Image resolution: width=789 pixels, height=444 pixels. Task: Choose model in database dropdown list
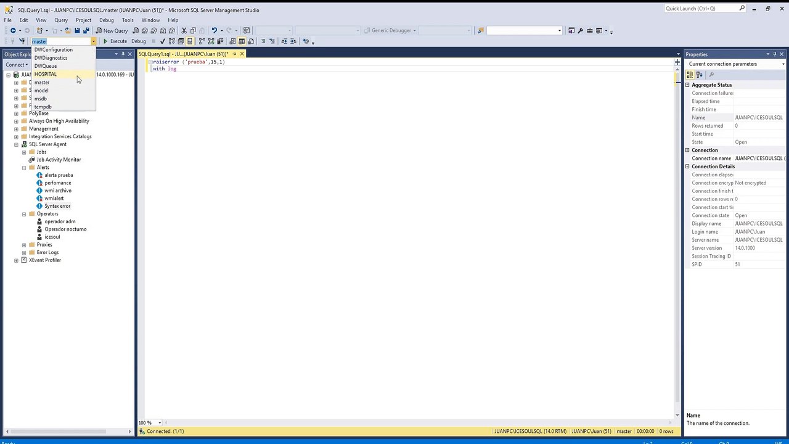[63, 90]
